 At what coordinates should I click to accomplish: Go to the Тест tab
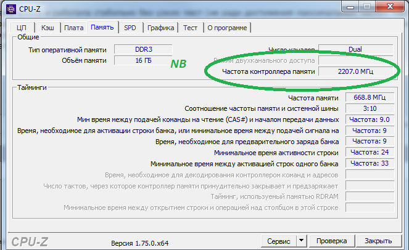click(190, 28)
